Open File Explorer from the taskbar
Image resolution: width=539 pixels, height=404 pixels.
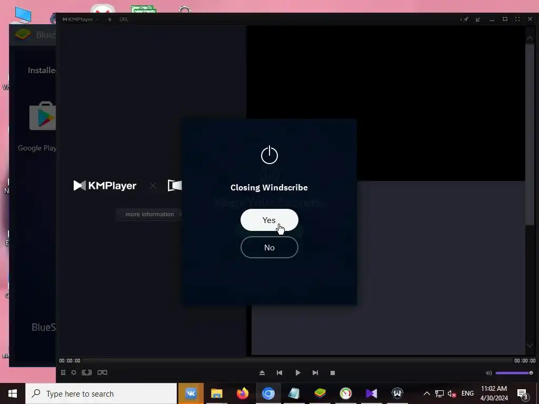click(x=216, y=393)
